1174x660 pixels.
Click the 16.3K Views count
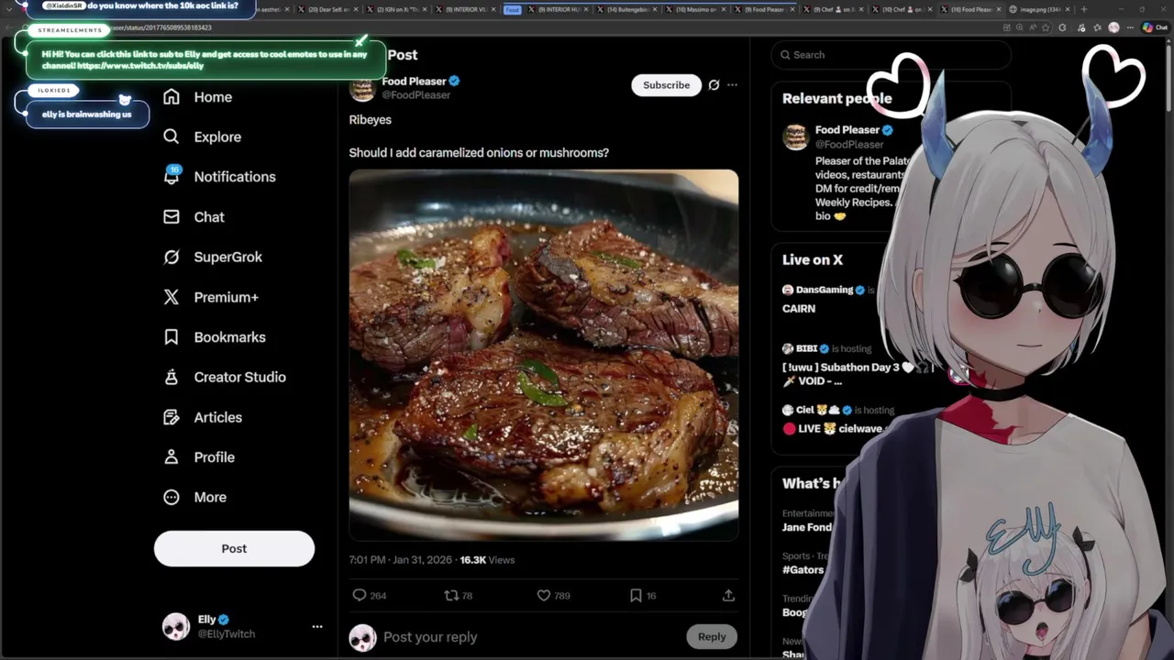487,560
